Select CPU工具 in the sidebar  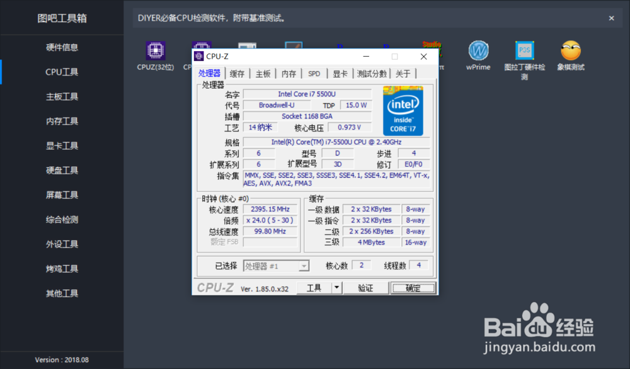pos(62,72)
